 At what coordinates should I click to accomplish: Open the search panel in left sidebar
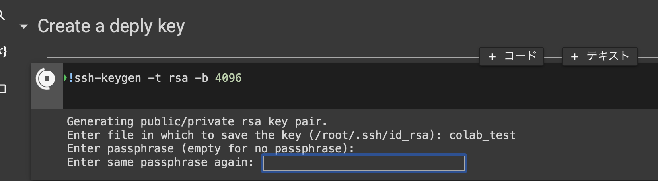click(2, 16)
